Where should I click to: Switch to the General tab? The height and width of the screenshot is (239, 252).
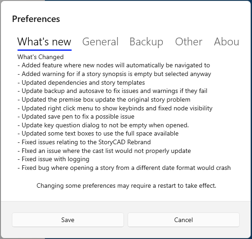100,42
